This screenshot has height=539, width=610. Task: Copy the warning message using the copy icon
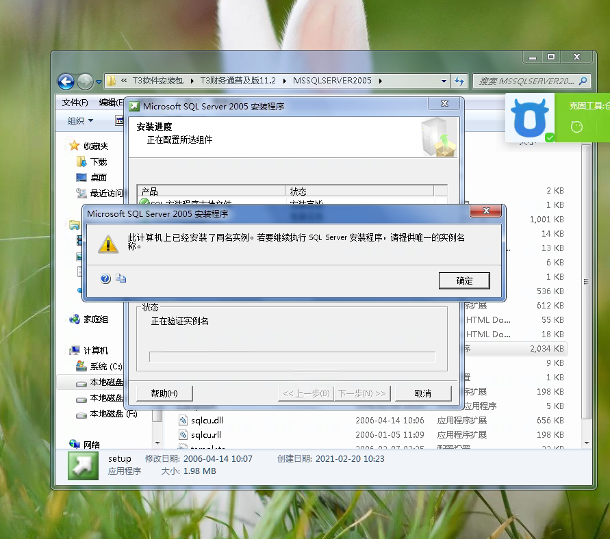[x=121, y=278]
